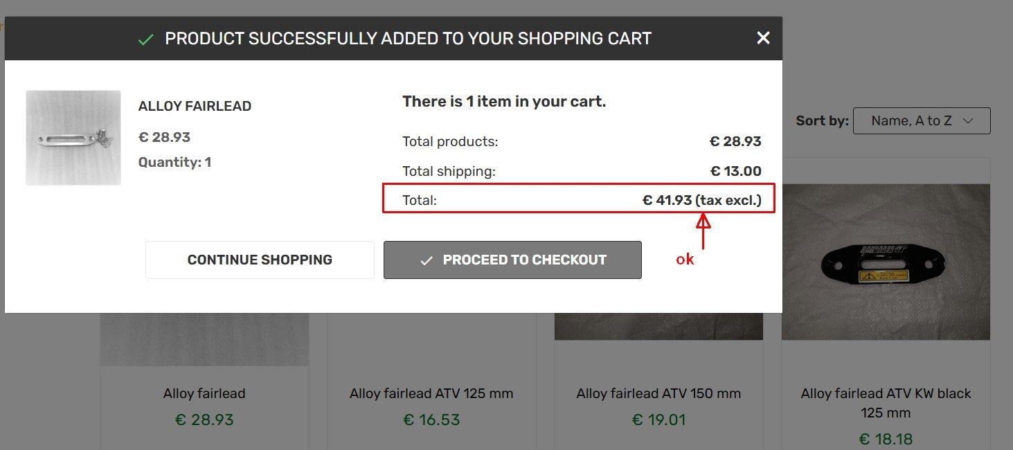This screenshot has width=1013, height=450.
Task: Click the green success checkmark in popup header
Action: tap(145, 39)
